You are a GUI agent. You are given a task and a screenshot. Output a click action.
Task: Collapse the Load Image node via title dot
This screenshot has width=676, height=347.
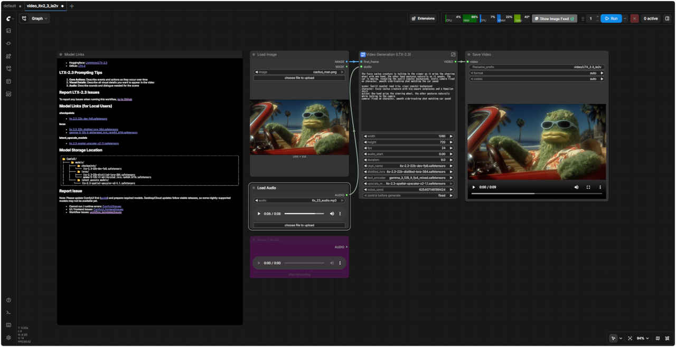(x=254, y=54)
